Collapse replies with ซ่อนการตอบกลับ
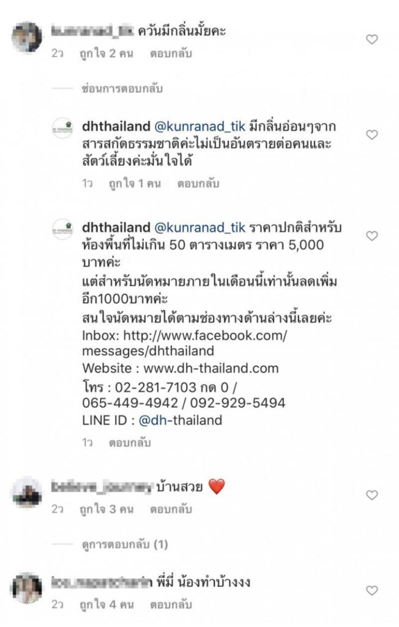The height and width of the screenshot is (627, 399). tap(122, 88)
